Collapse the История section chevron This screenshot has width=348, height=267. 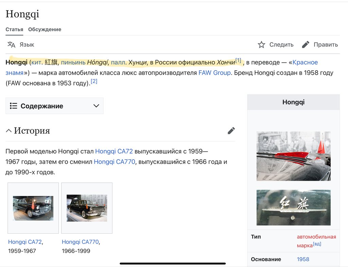click(8, 131)
